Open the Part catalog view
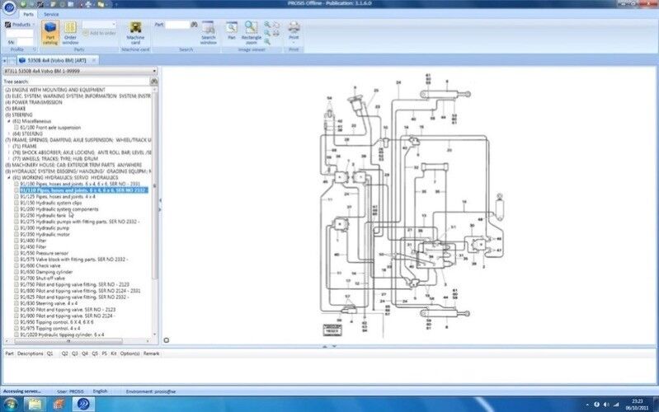 [49, 32]
